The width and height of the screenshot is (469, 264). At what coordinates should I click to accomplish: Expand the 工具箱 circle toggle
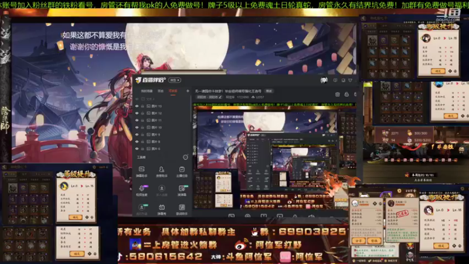[185, 157]
